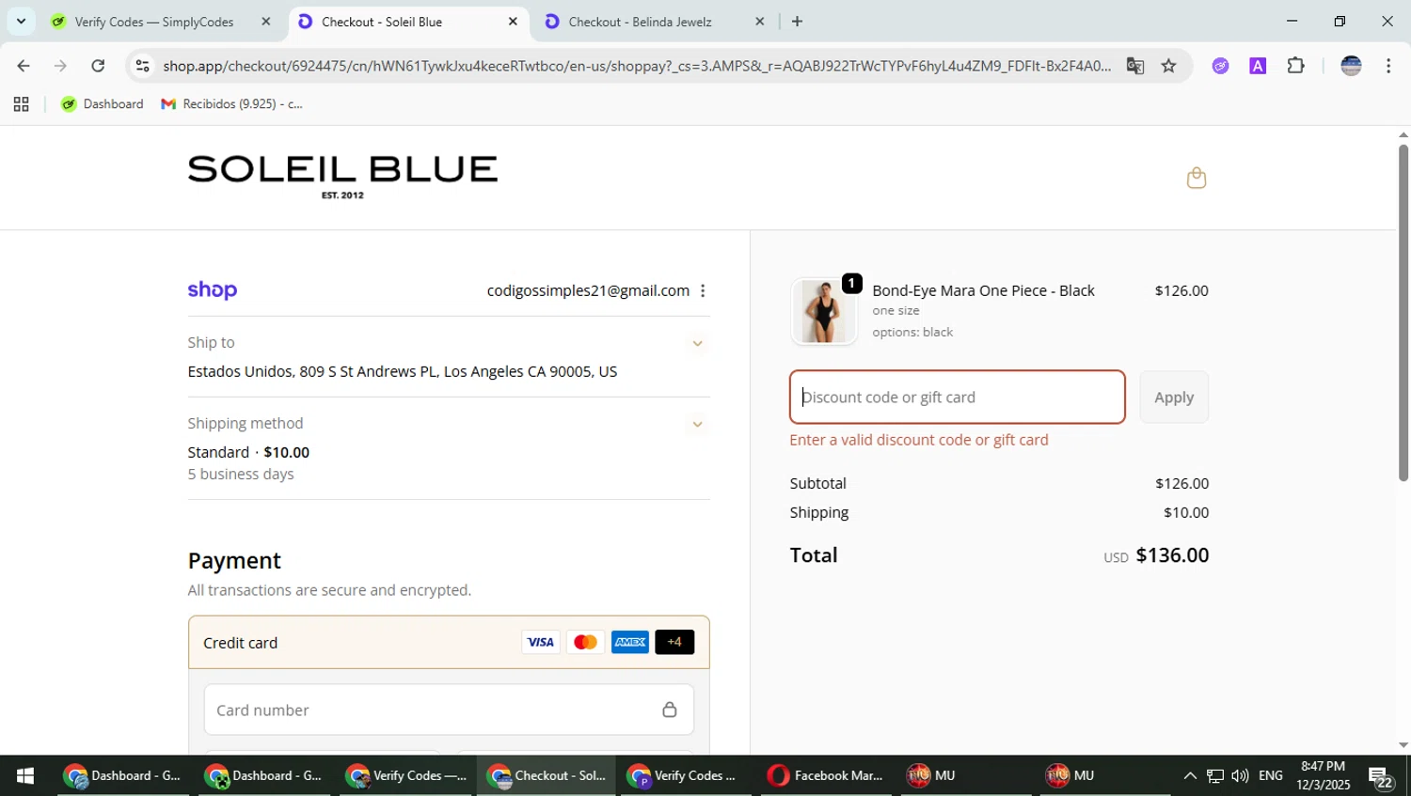Screen dimensions: 1411x796
Task: Click the address bar URL
Action: click(x=636, y=66)
